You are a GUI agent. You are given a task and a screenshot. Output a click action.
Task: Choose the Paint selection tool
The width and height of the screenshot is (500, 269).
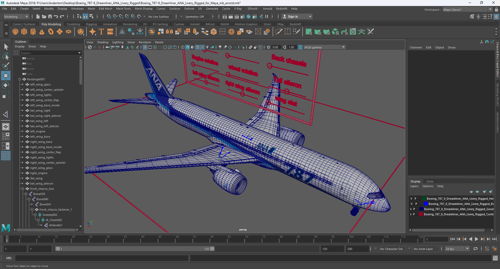(6, 66)
